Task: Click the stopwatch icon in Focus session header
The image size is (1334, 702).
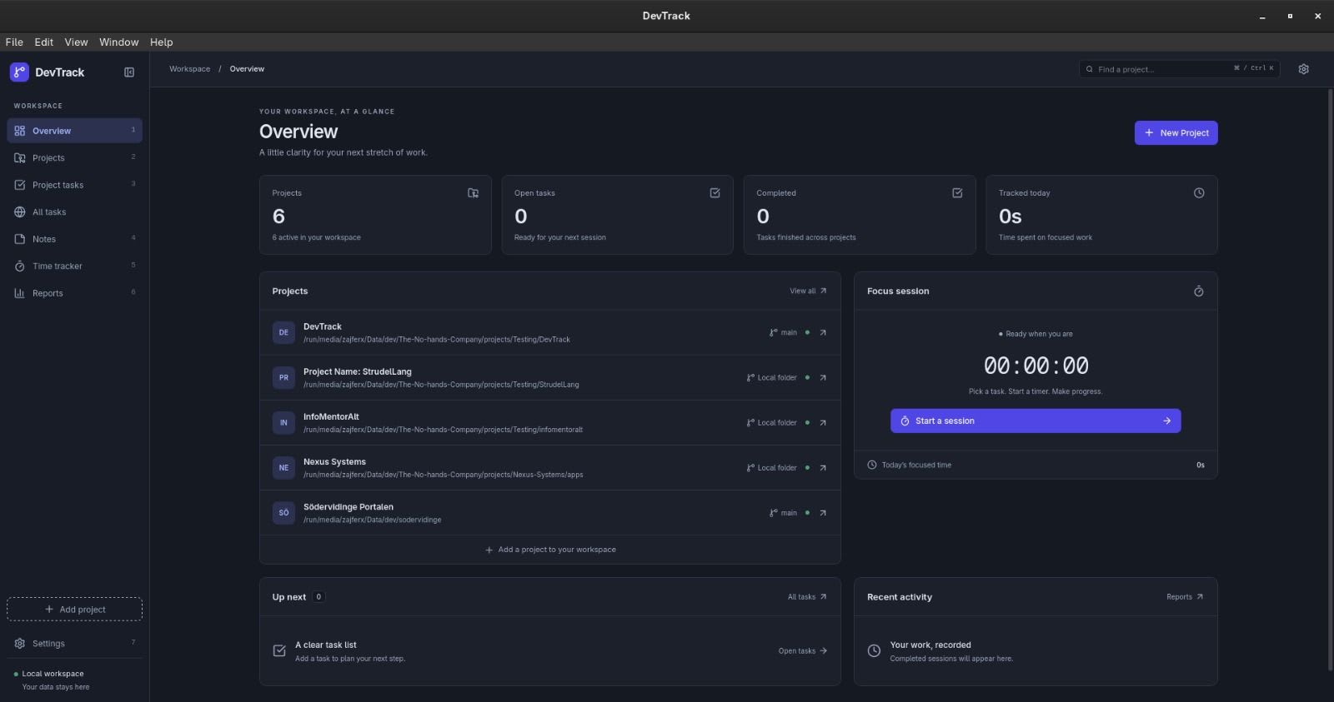Action: (1199, 291)
